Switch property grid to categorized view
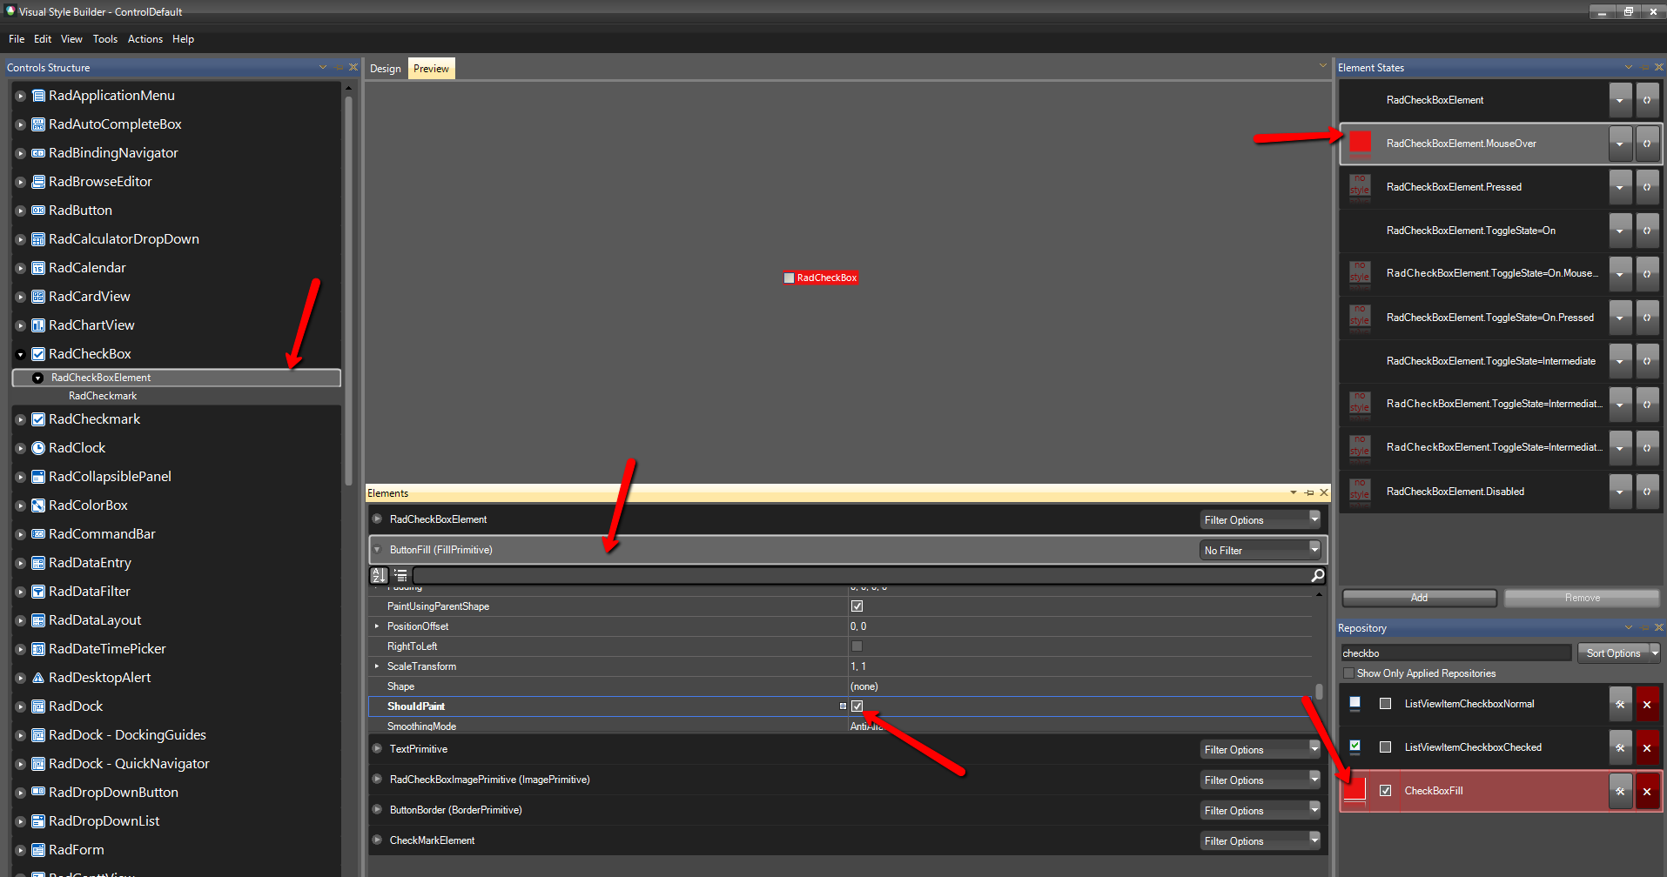 click(x=400, y=575)
